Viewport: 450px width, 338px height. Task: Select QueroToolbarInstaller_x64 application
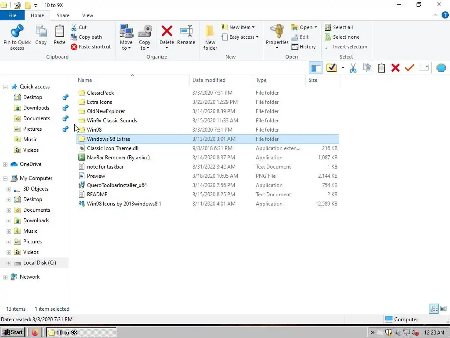208,185
